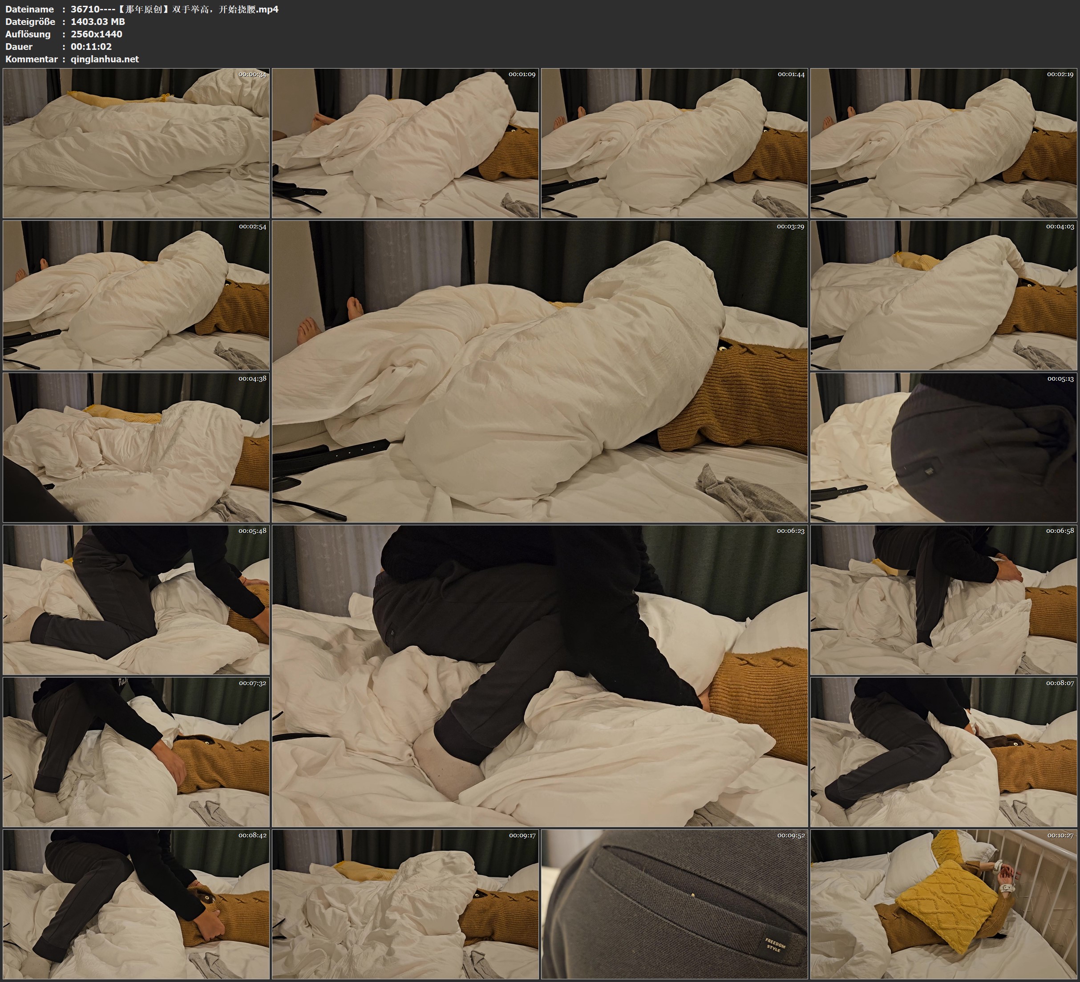1080x982 pixels.
Task: Select the frame at 00:06:58
Action: pos(943,600)
